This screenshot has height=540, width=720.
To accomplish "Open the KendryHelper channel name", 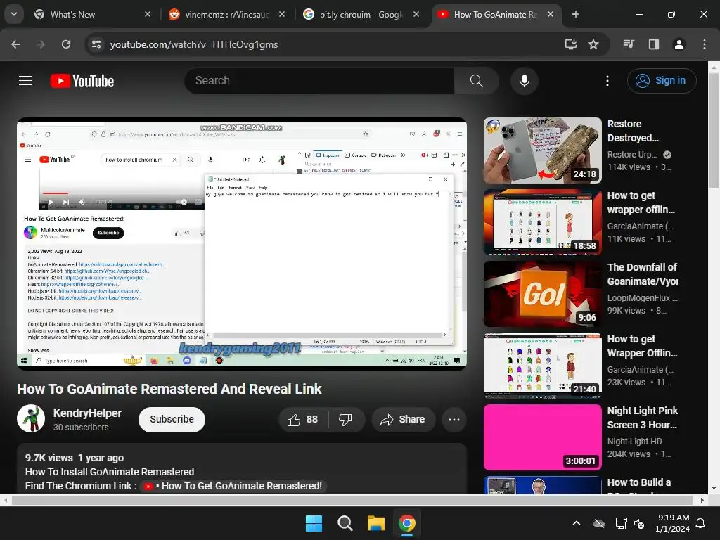I will pos(87,413).
